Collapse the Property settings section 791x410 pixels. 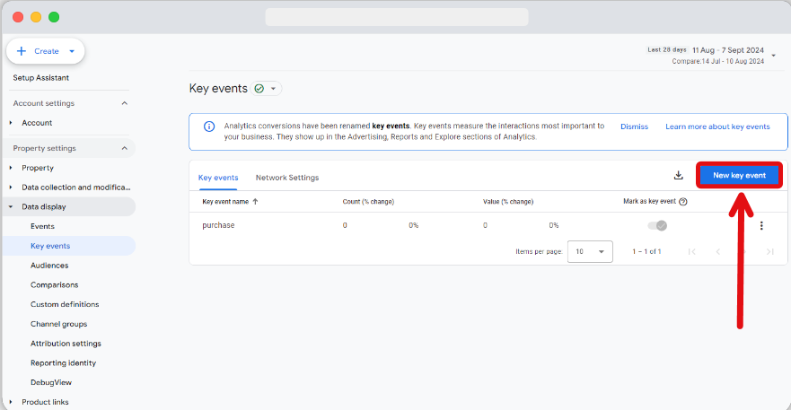point(125,148)
